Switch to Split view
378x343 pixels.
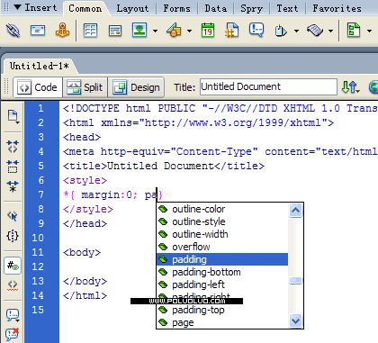(x=85, y=87)
